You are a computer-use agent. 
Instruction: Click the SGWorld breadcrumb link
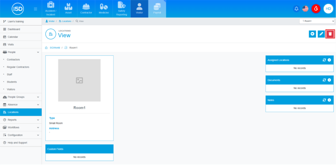click(x=55, y=48)
